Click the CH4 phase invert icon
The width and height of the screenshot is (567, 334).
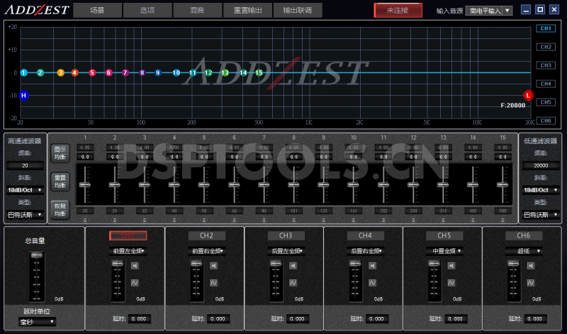tap(372, 283)
